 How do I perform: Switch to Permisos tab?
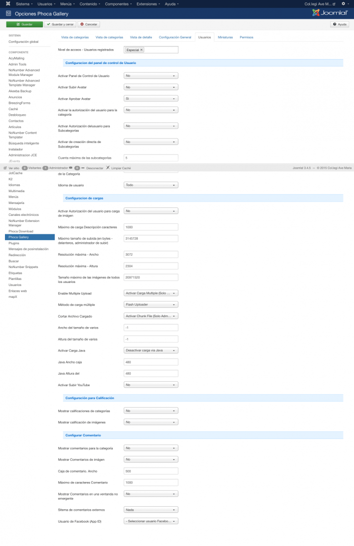click(x=246, y=37)
